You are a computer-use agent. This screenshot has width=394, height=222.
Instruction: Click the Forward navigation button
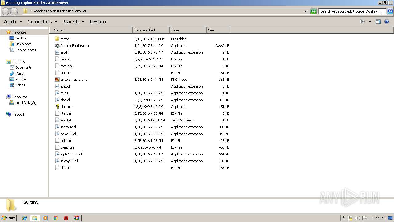14,11
